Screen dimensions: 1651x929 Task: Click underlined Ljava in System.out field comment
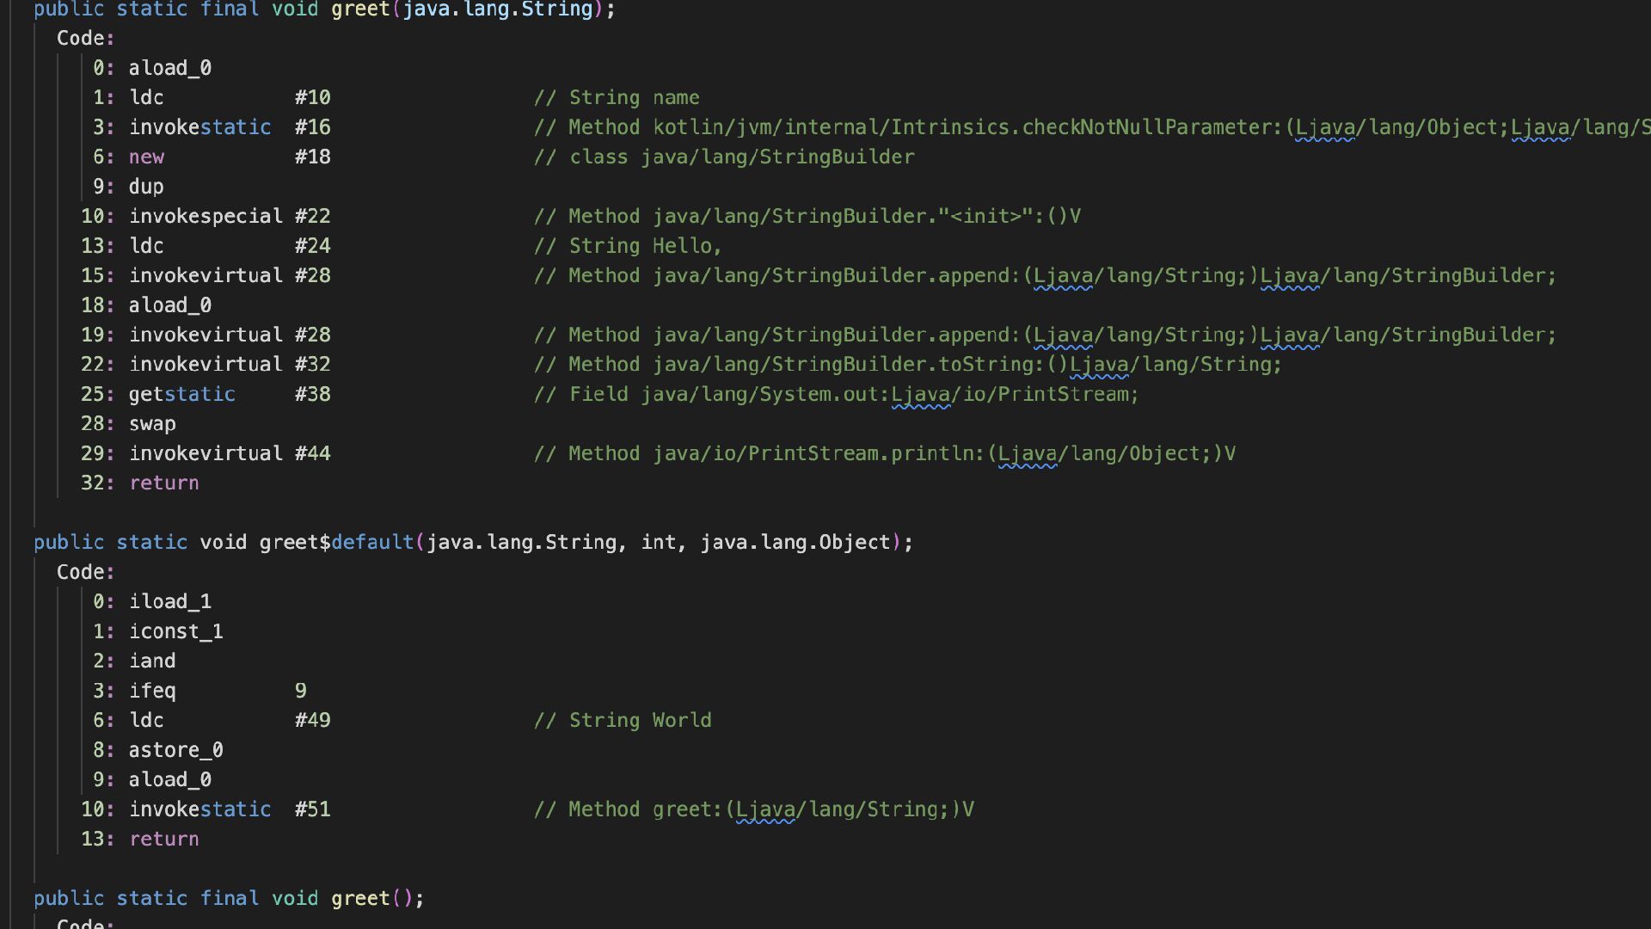[921, 395]
